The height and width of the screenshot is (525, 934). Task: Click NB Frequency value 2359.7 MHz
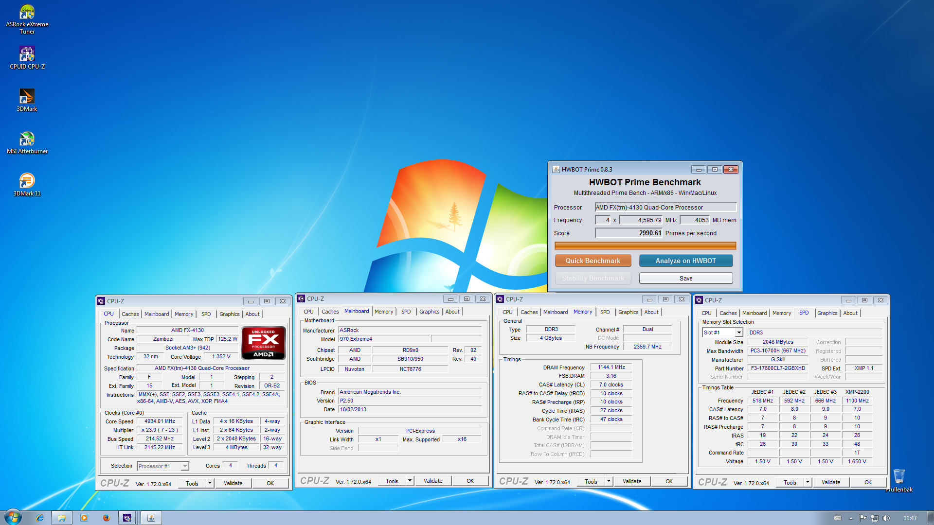[647, 347]
